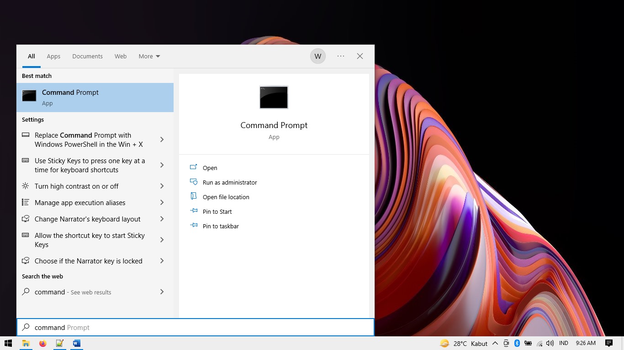Click the Run as administrator shield icon
The width and height of the screenshot is (624, 350).
(x=193, y=182)
